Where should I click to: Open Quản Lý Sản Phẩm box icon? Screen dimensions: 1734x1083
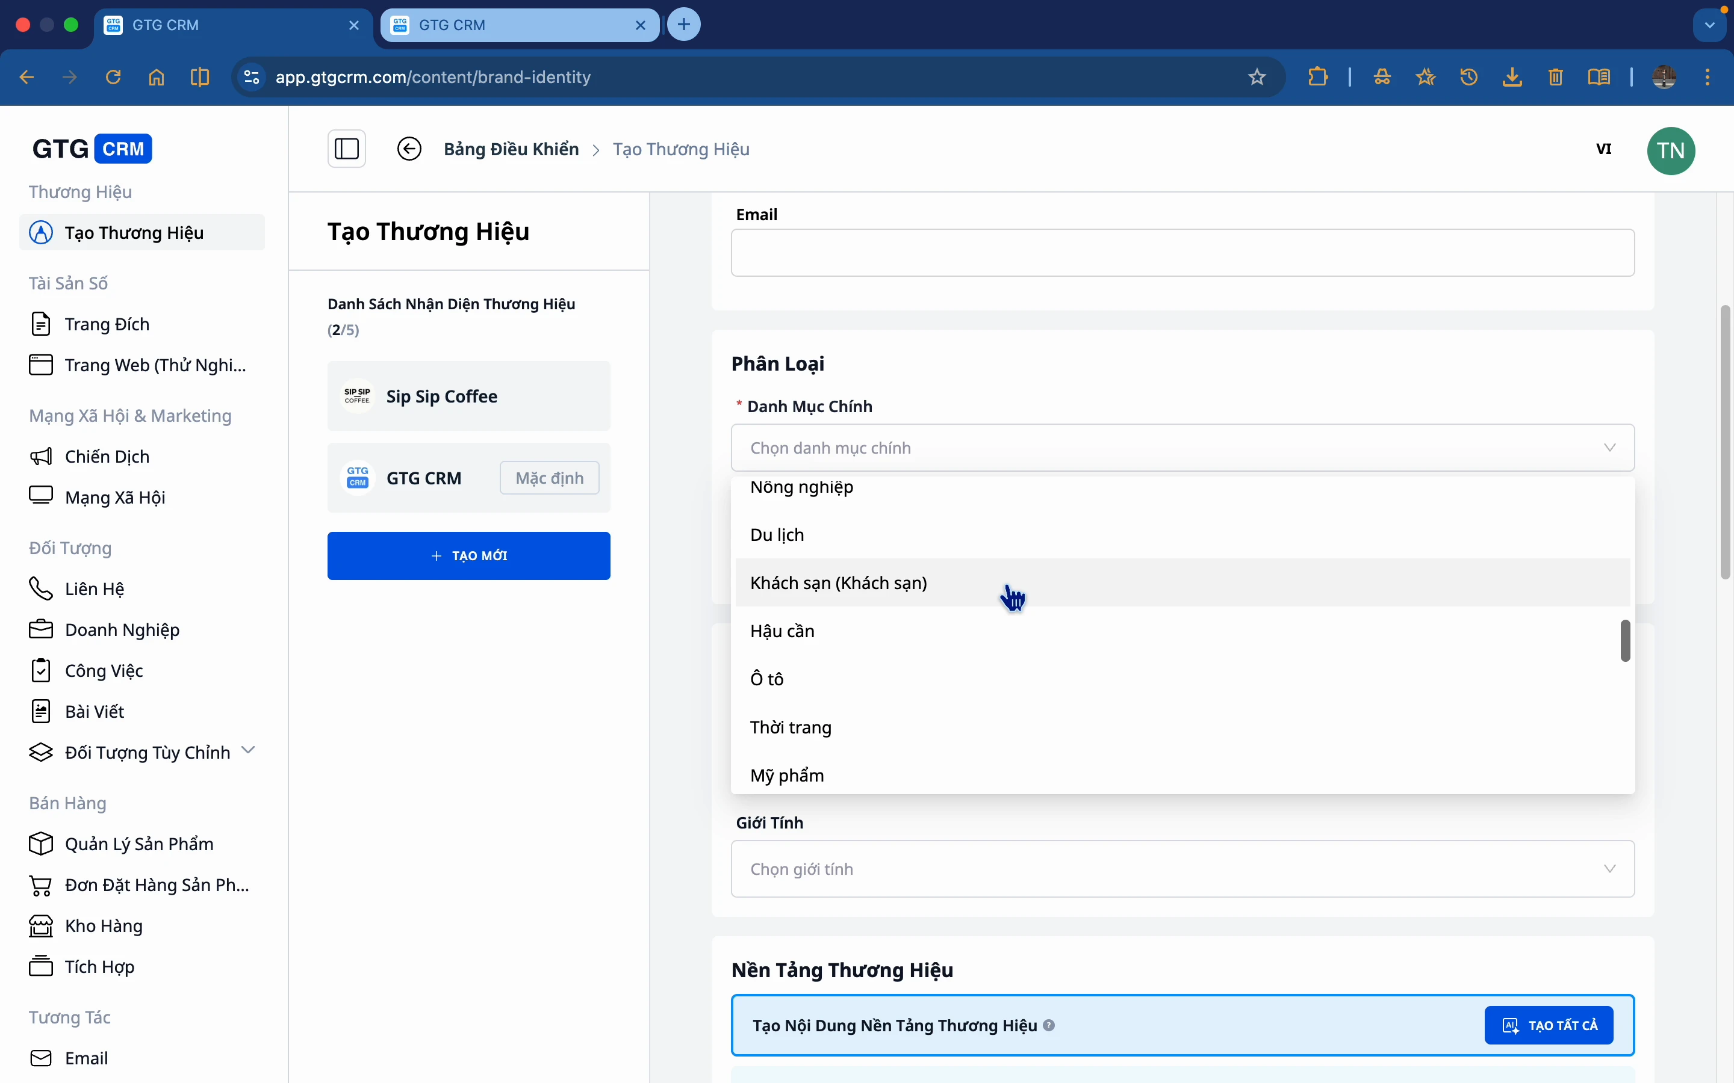click(41, 844)
